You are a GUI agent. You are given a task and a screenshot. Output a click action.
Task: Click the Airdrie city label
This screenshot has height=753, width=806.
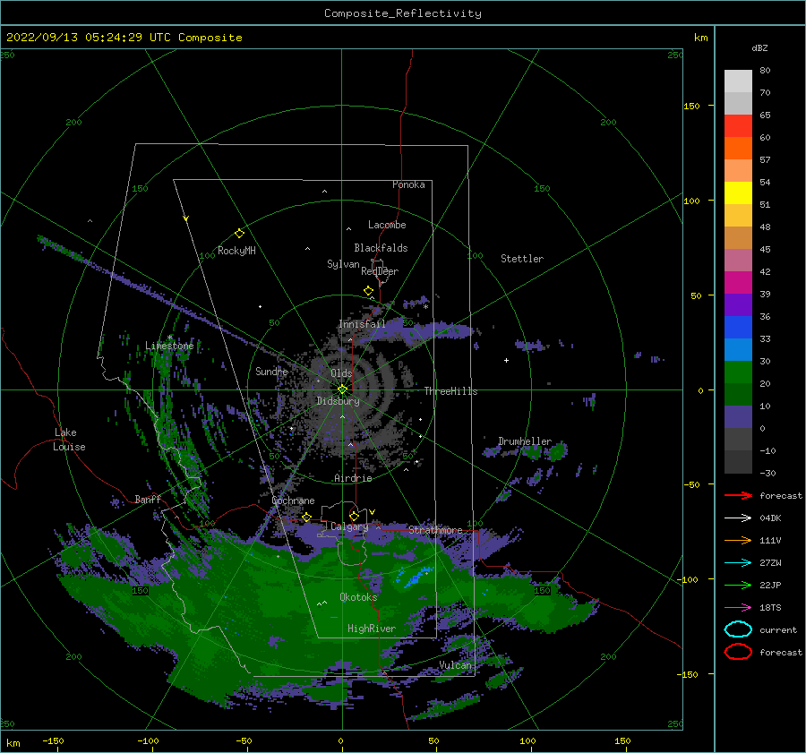(x=353, y=478)
